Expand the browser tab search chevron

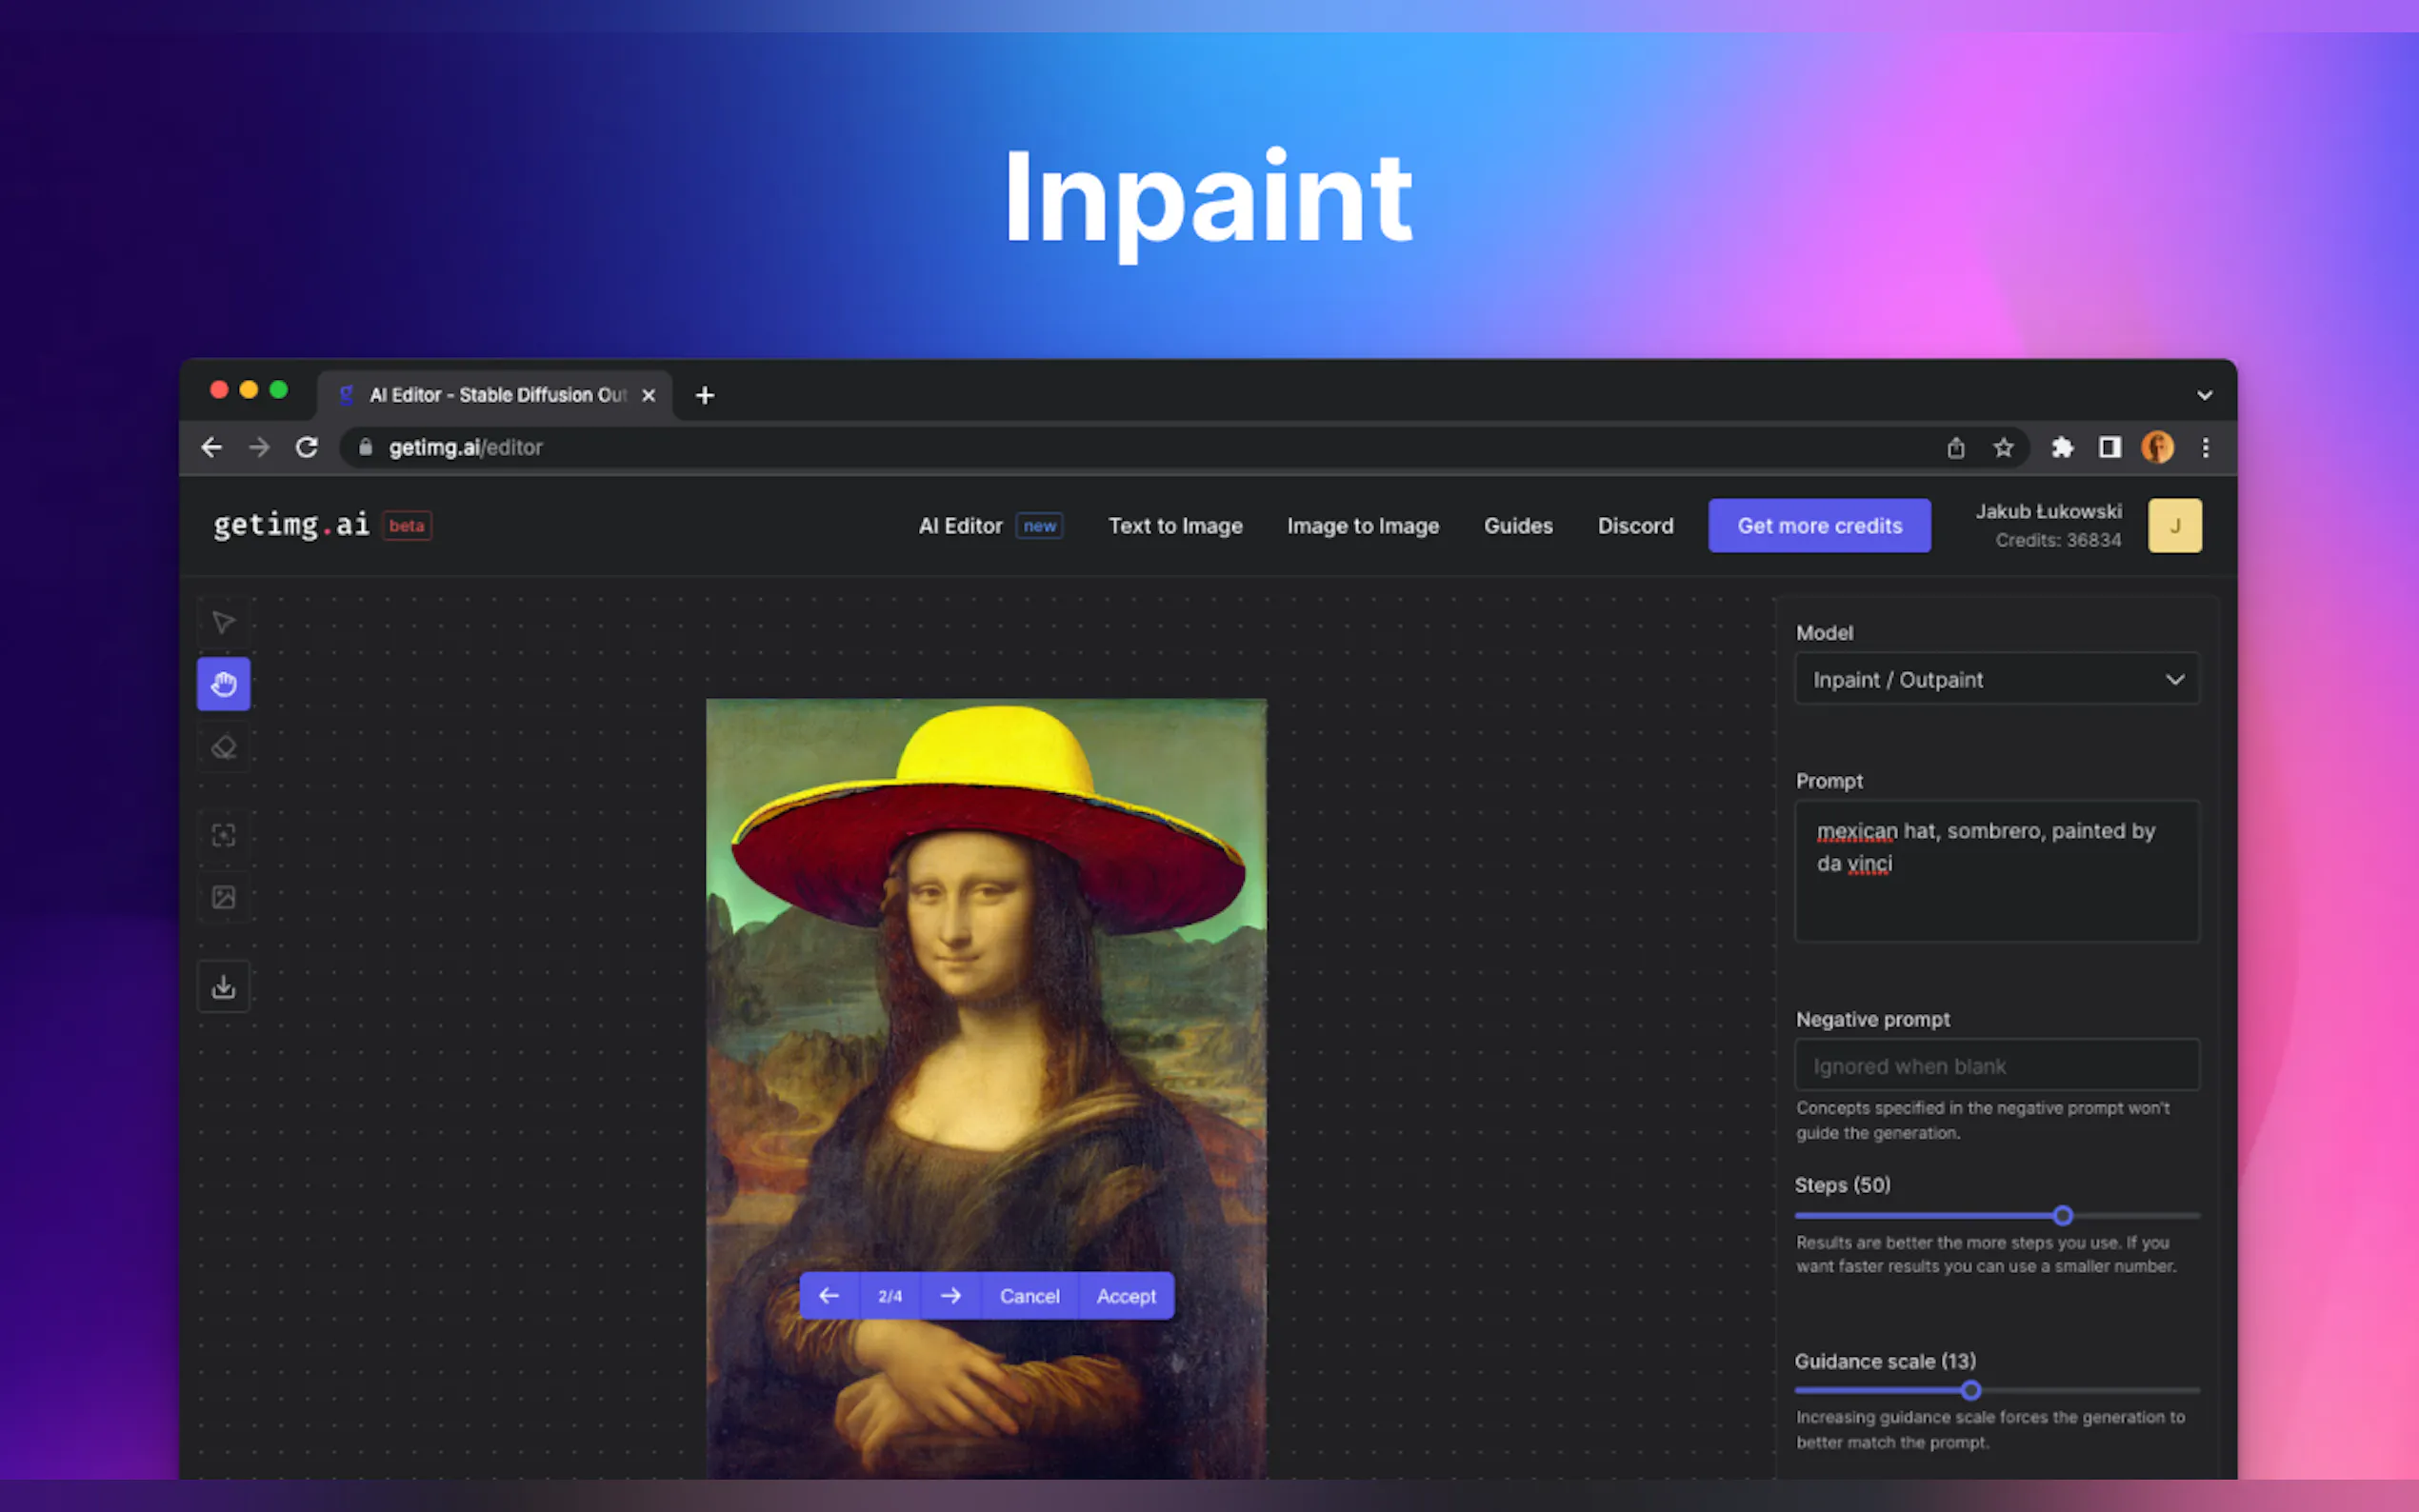[2204, 395]
